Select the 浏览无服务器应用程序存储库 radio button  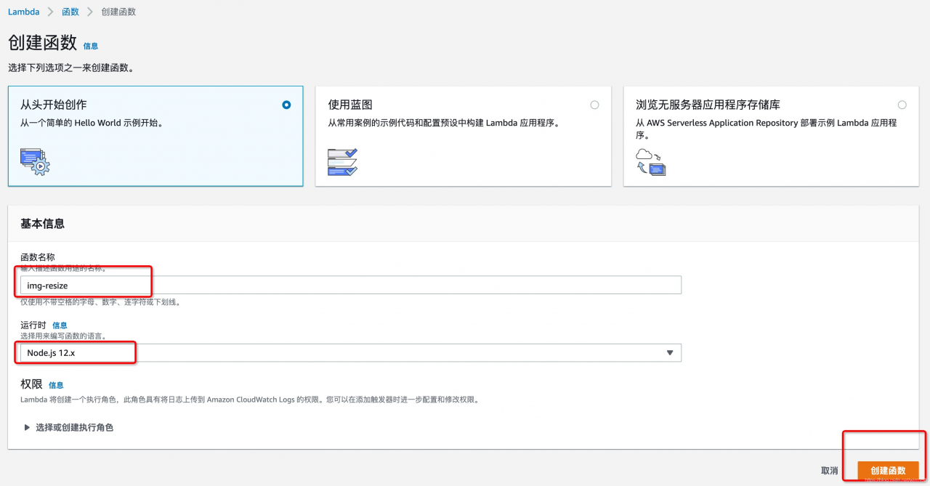pyautogui.click(x=902, y=105)
